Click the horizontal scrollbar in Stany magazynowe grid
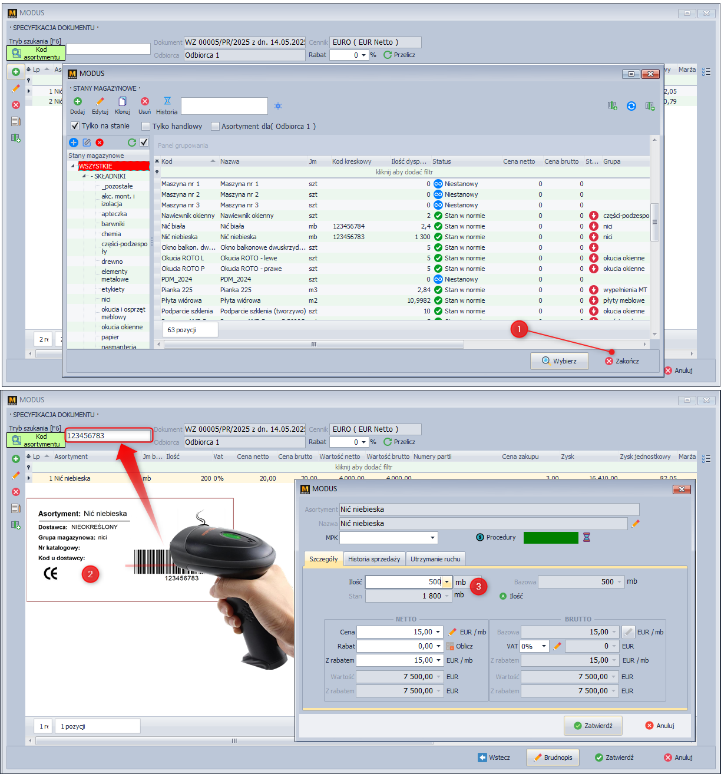The width and height of the screenshot is (721, 774). tap(313, 344)
